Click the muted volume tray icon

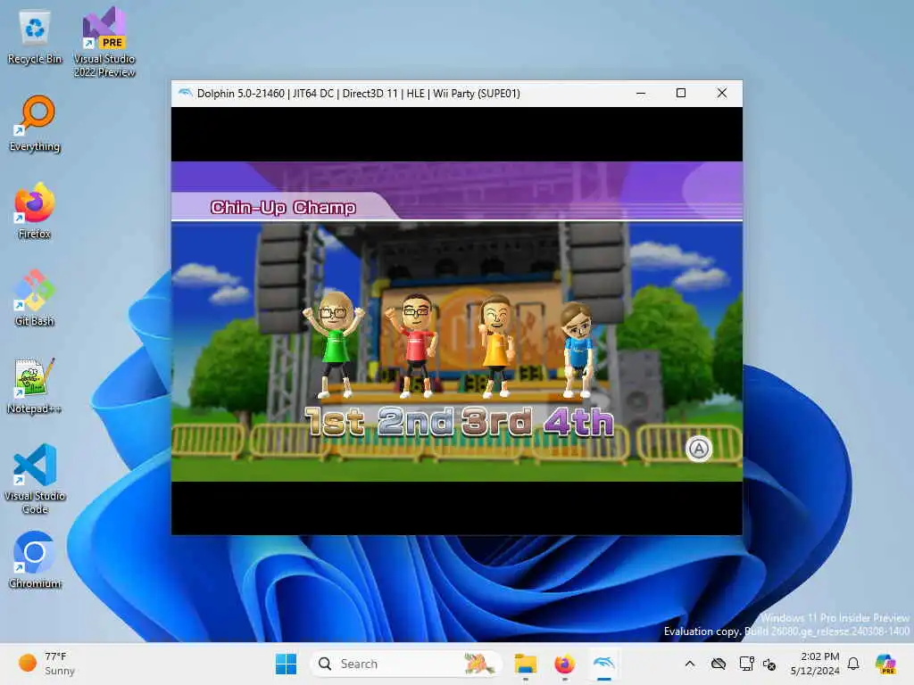(x=769, y=664)
